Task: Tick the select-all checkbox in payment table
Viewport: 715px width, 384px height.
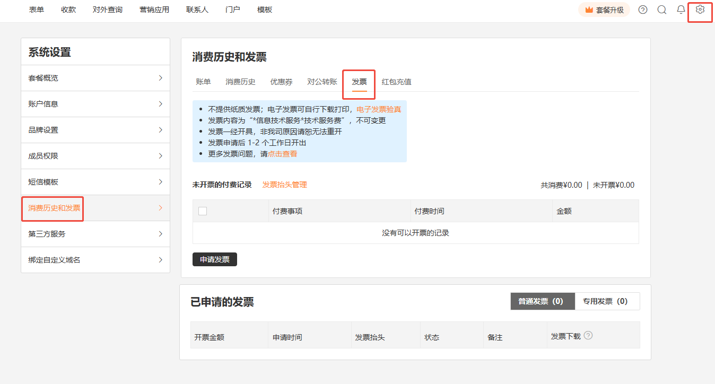Action: (203, 211)
